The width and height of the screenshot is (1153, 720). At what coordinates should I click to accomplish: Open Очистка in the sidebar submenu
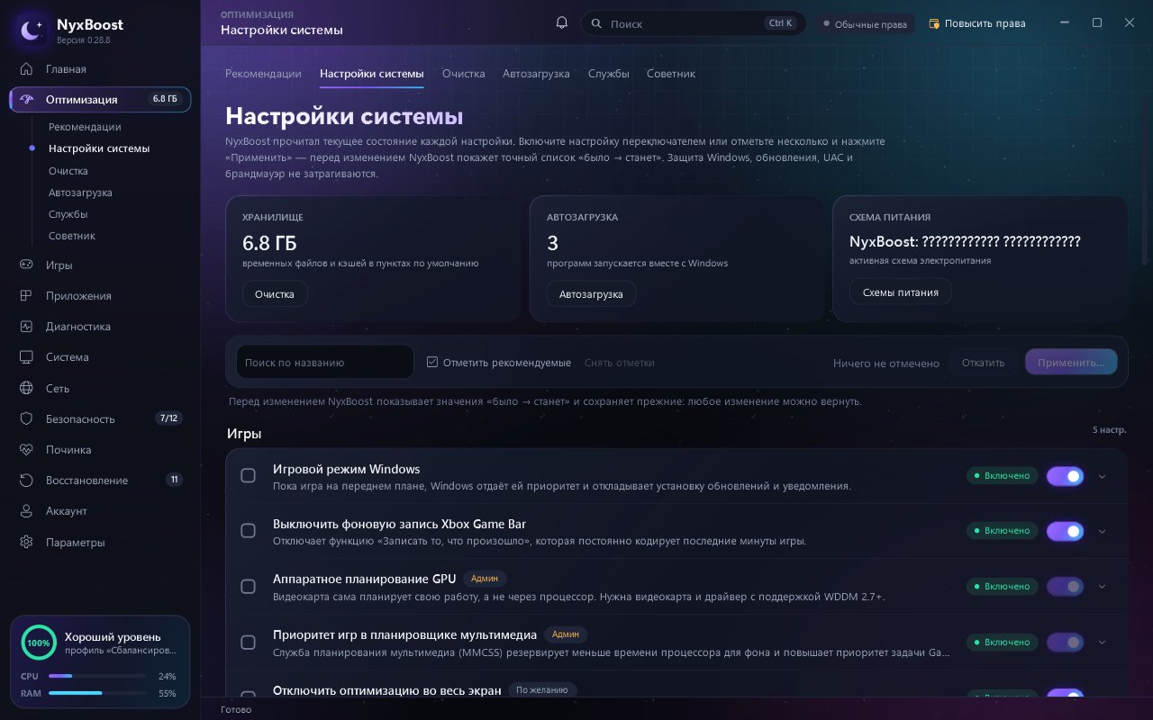pyautogui.click(x=68, y=171)
